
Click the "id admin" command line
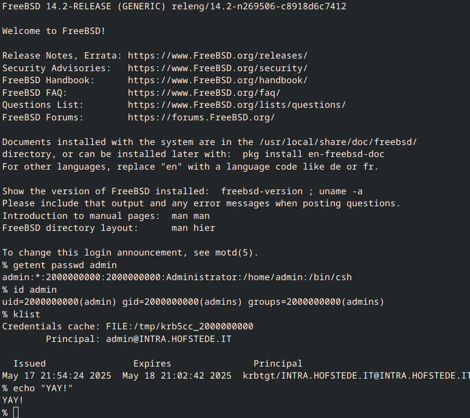(35, 289)
